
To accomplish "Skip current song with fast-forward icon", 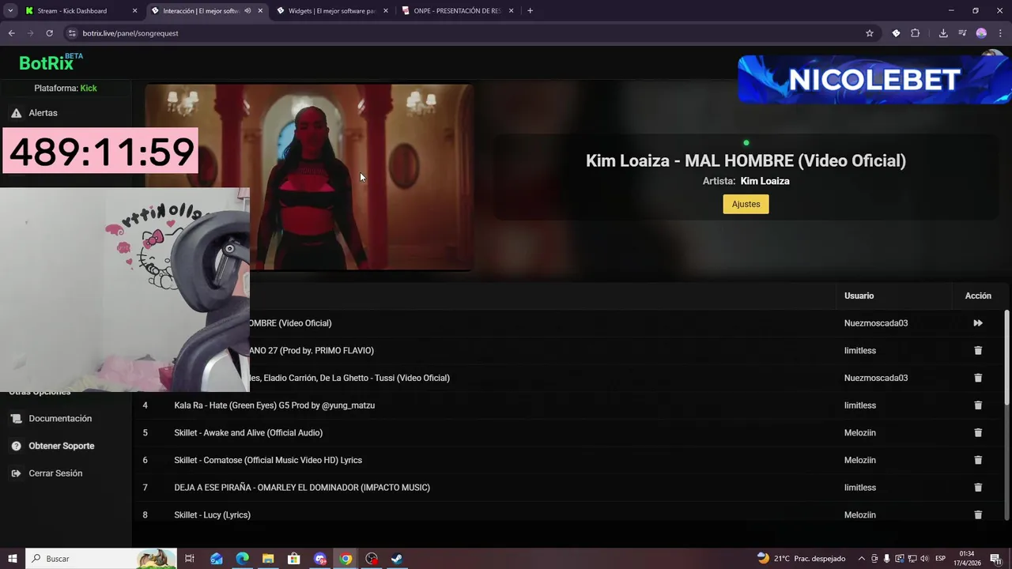I will (x=978, y=323).
